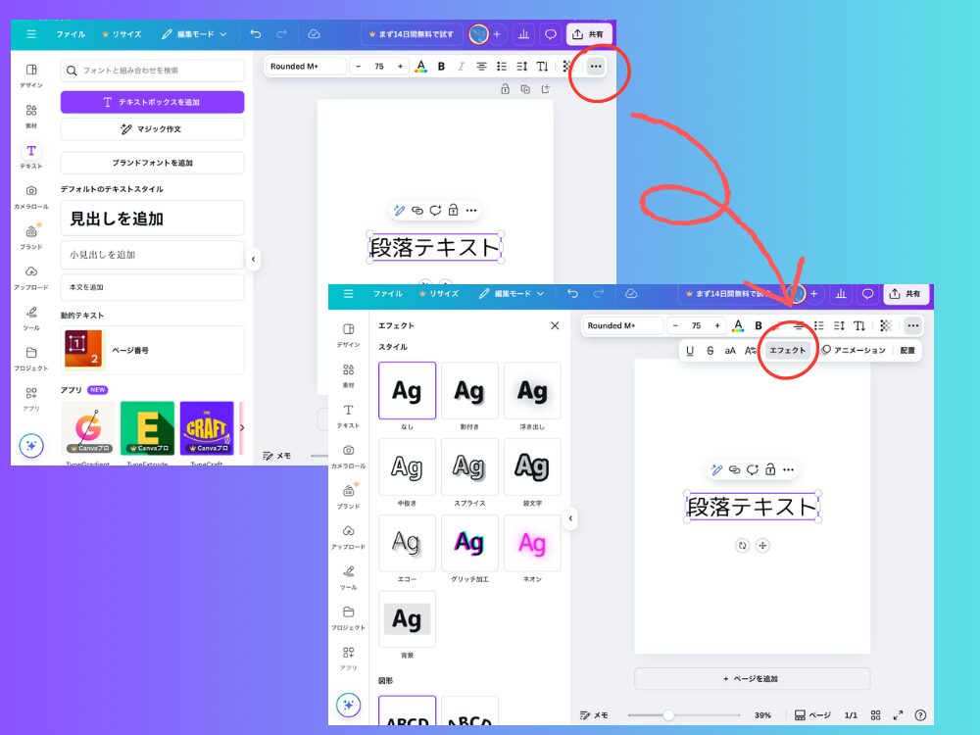This screenshot has height=735, width=980.
Task: Open アニメーション tab in lower-right screenshot toolbar
Action: point(854,351)
